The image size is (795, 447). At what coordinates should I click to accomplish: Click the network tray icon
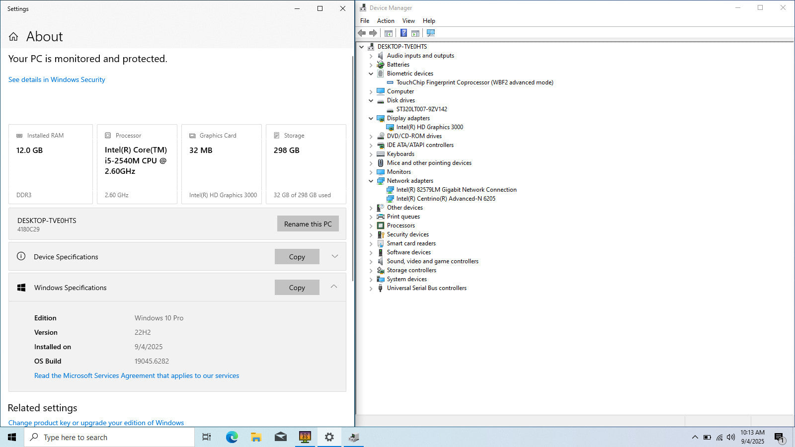coord(719,438)
